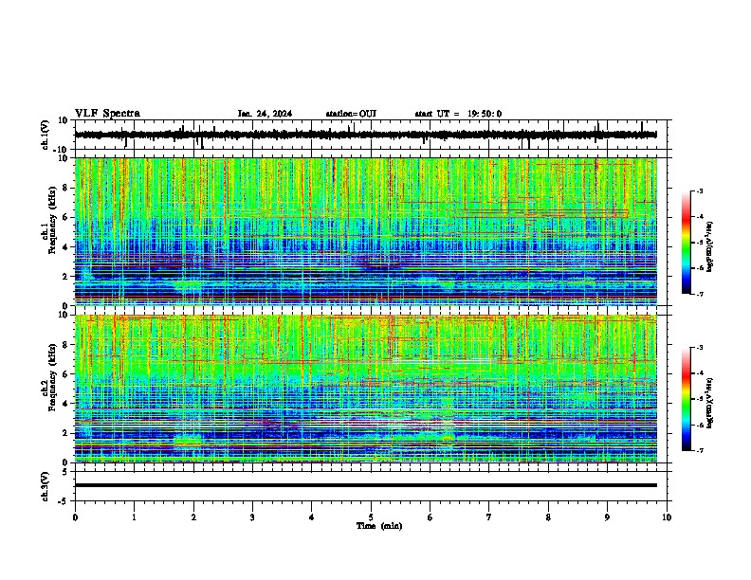Click the '4' kHz tick on ch.1 frequency axis
The height and width of the screenshot is (580, 751).
(65, 247)
